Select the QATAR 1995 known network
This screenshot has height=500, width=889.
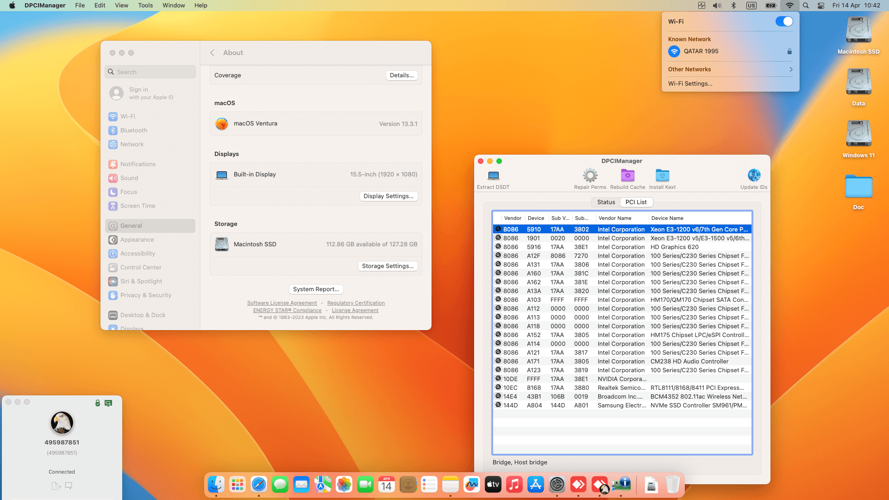[701, 51]
